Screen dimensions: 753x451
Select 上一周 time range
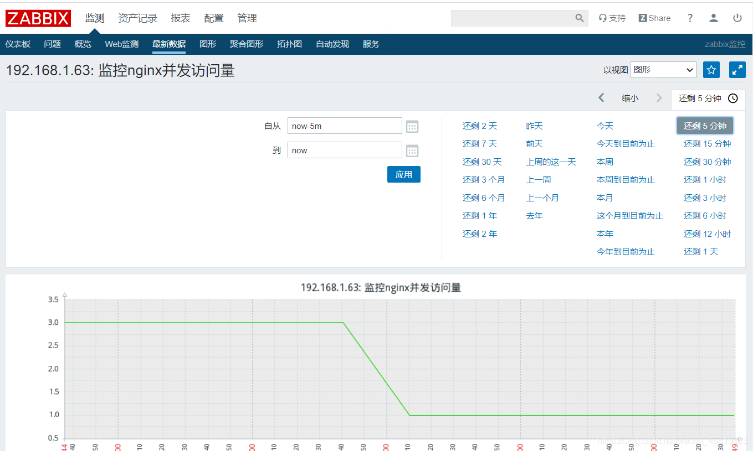(x=539, y=180)
